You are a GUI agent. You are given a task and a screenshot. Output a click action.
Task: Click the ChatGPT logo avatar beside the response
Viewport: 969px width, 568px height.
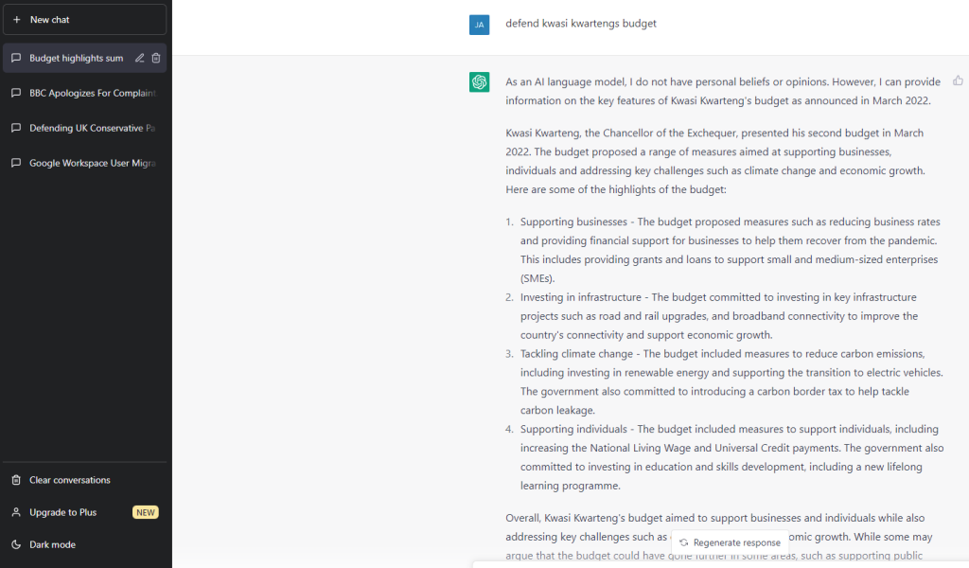(x=479, y=81)
